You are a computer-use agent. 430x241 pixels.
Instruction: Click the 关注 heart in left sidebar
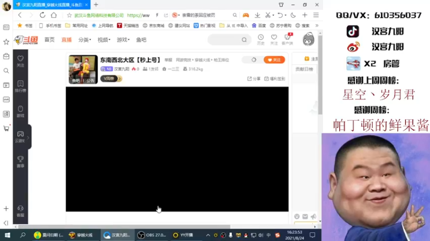click(20, 61)
